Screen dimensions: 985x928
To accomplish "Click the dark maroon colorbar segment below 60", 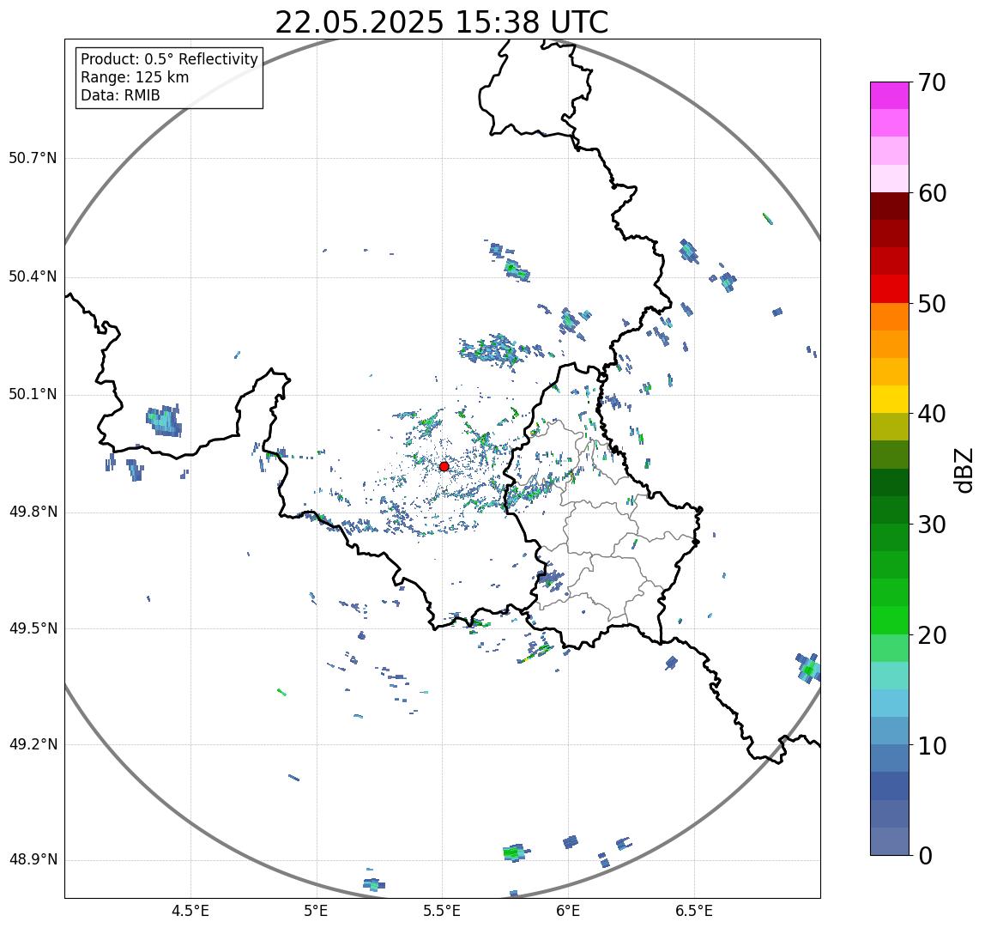I will [890, 205].
